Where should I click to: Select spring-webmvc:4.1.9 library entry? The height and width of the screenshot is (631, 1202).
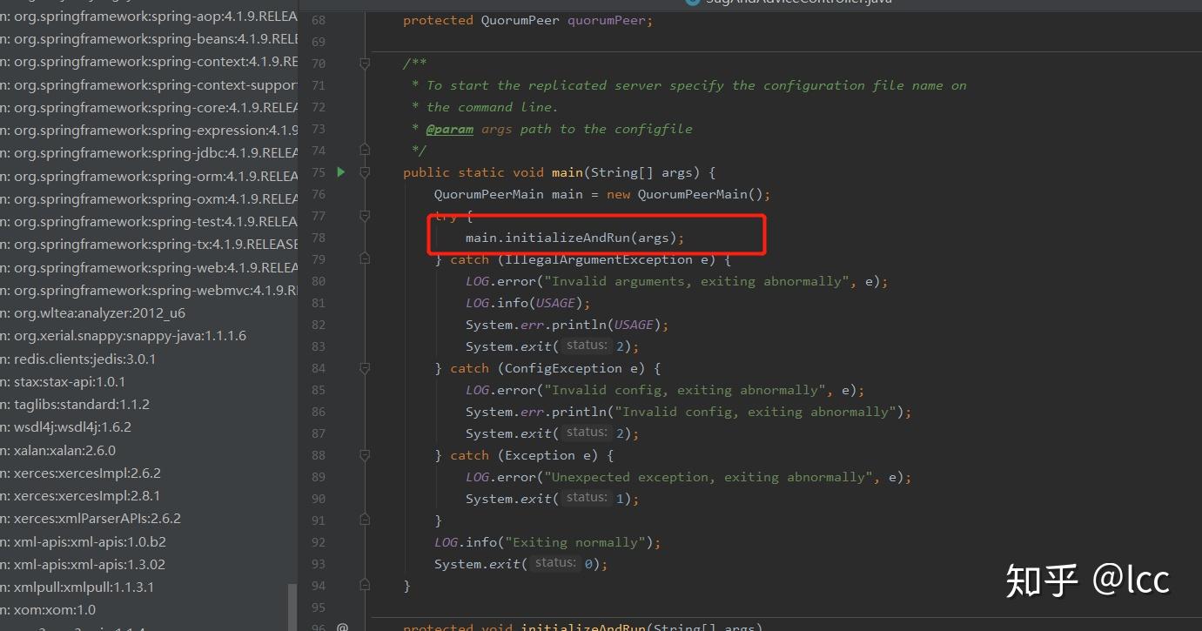tap(149, 290)
